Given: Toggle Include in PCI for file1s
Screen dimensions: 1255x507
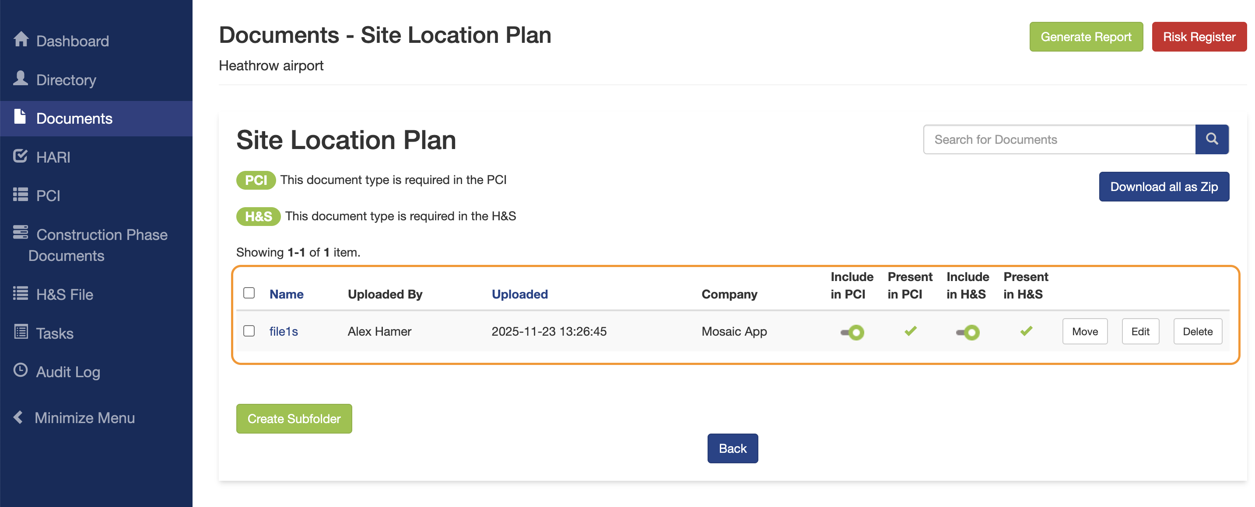Looking at the screenshot, I should [x=852, y=332].
